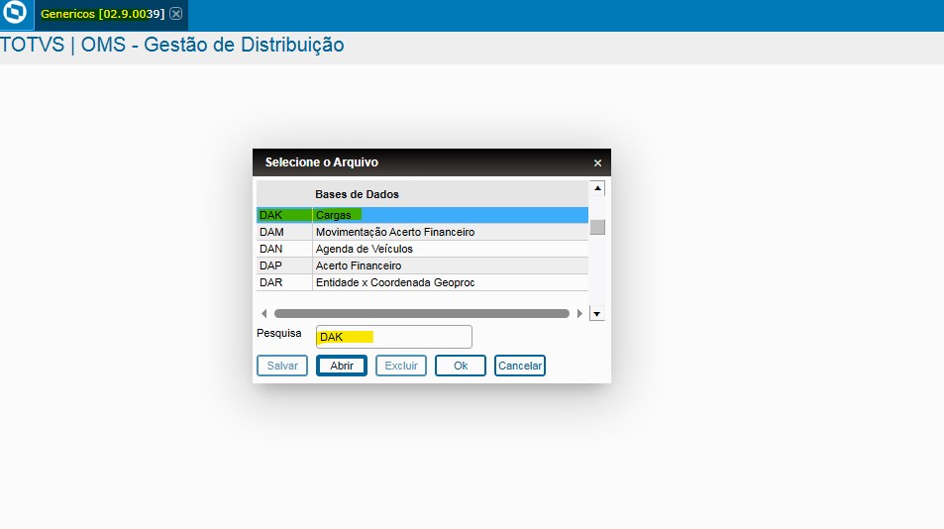The image size is (944, 529).
Task: Click the DAM code cell
Action: coord(284,232)
